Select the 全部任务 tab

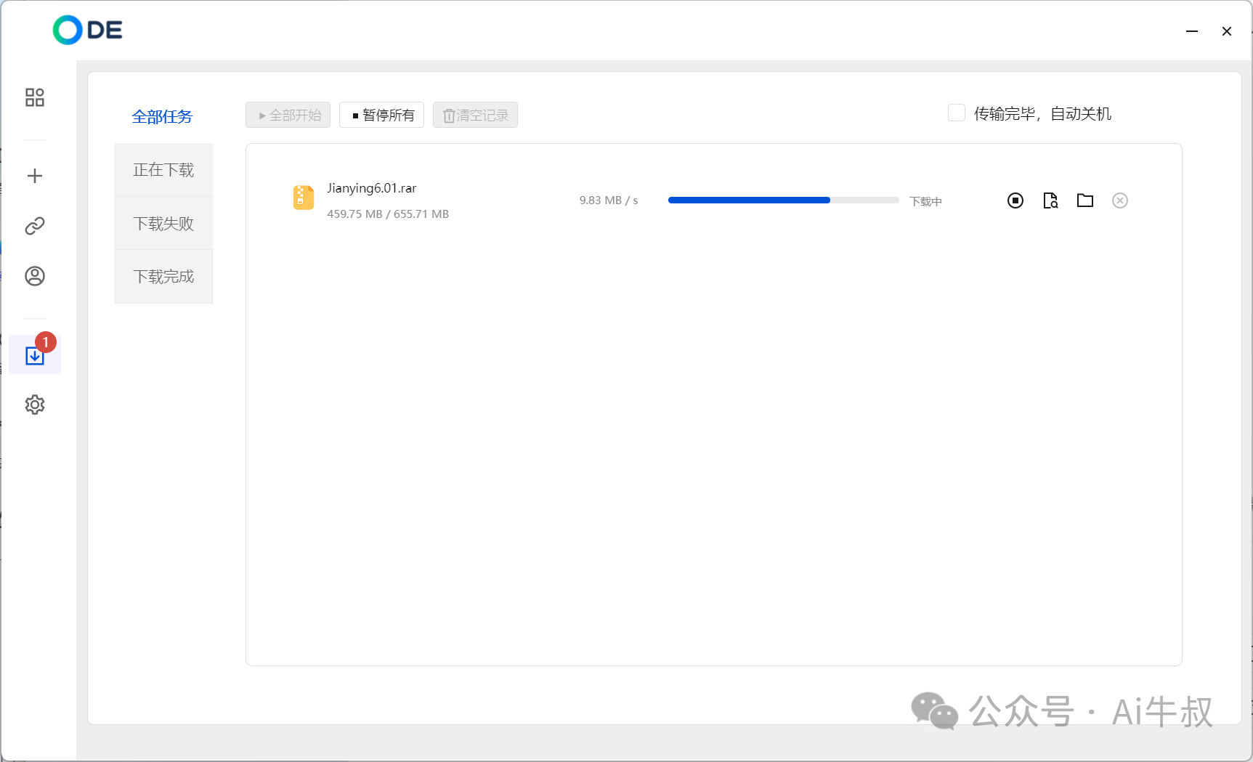tap(161, 116)
